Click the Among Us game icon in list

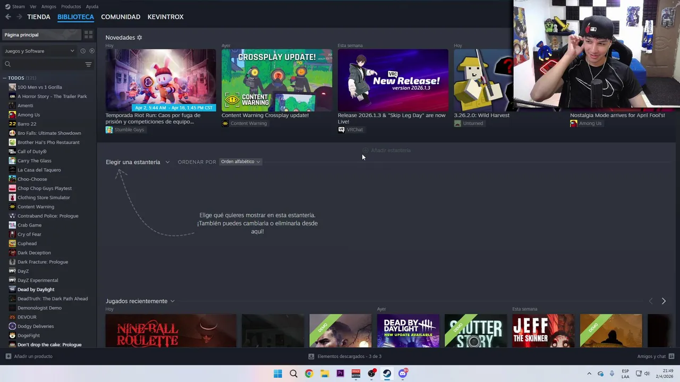click(x=12, y=115)
